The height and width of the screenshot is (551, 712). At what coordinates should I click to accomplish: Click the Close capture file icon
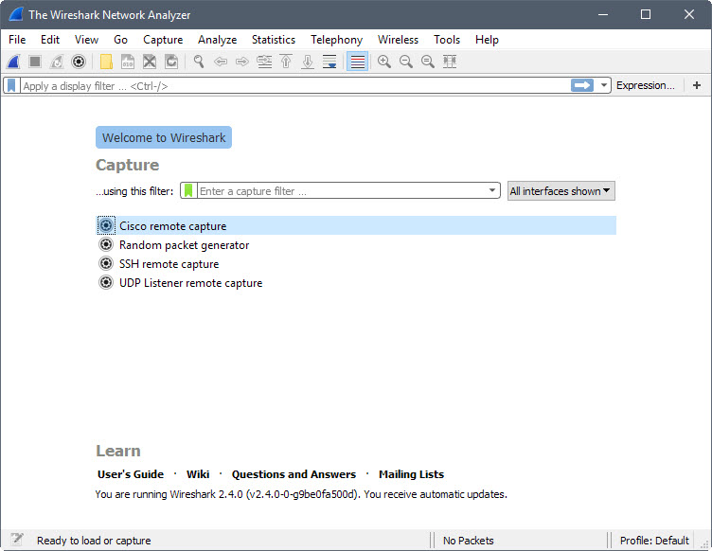point(150,62)
